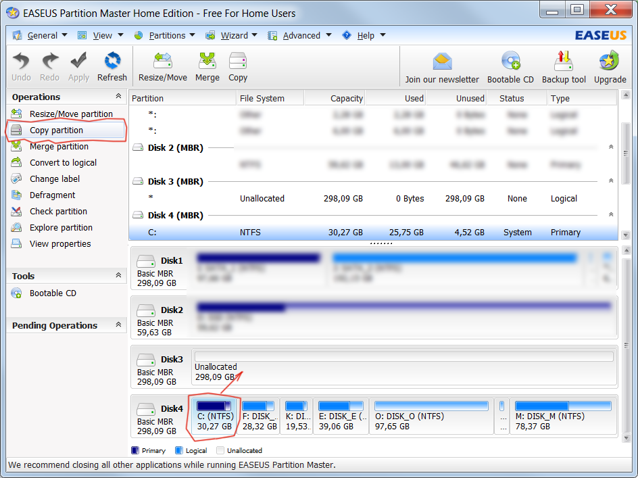Select the Disk3 drive icon in map

(x=146, y=360)
